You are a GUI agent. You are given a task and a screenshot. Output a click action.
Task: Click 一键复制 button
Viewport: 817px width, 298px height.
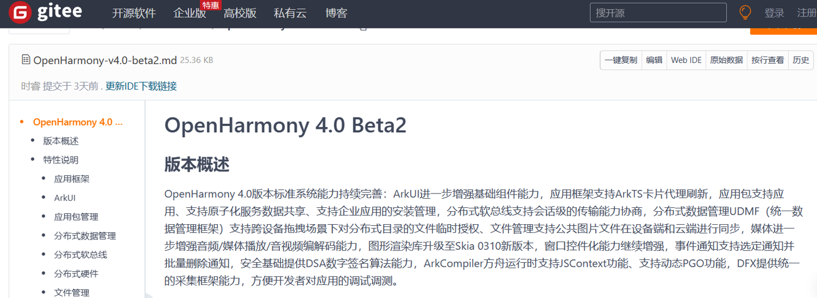coord(621,60)
